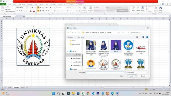Toggle Align Text Left

click(38, 11)
